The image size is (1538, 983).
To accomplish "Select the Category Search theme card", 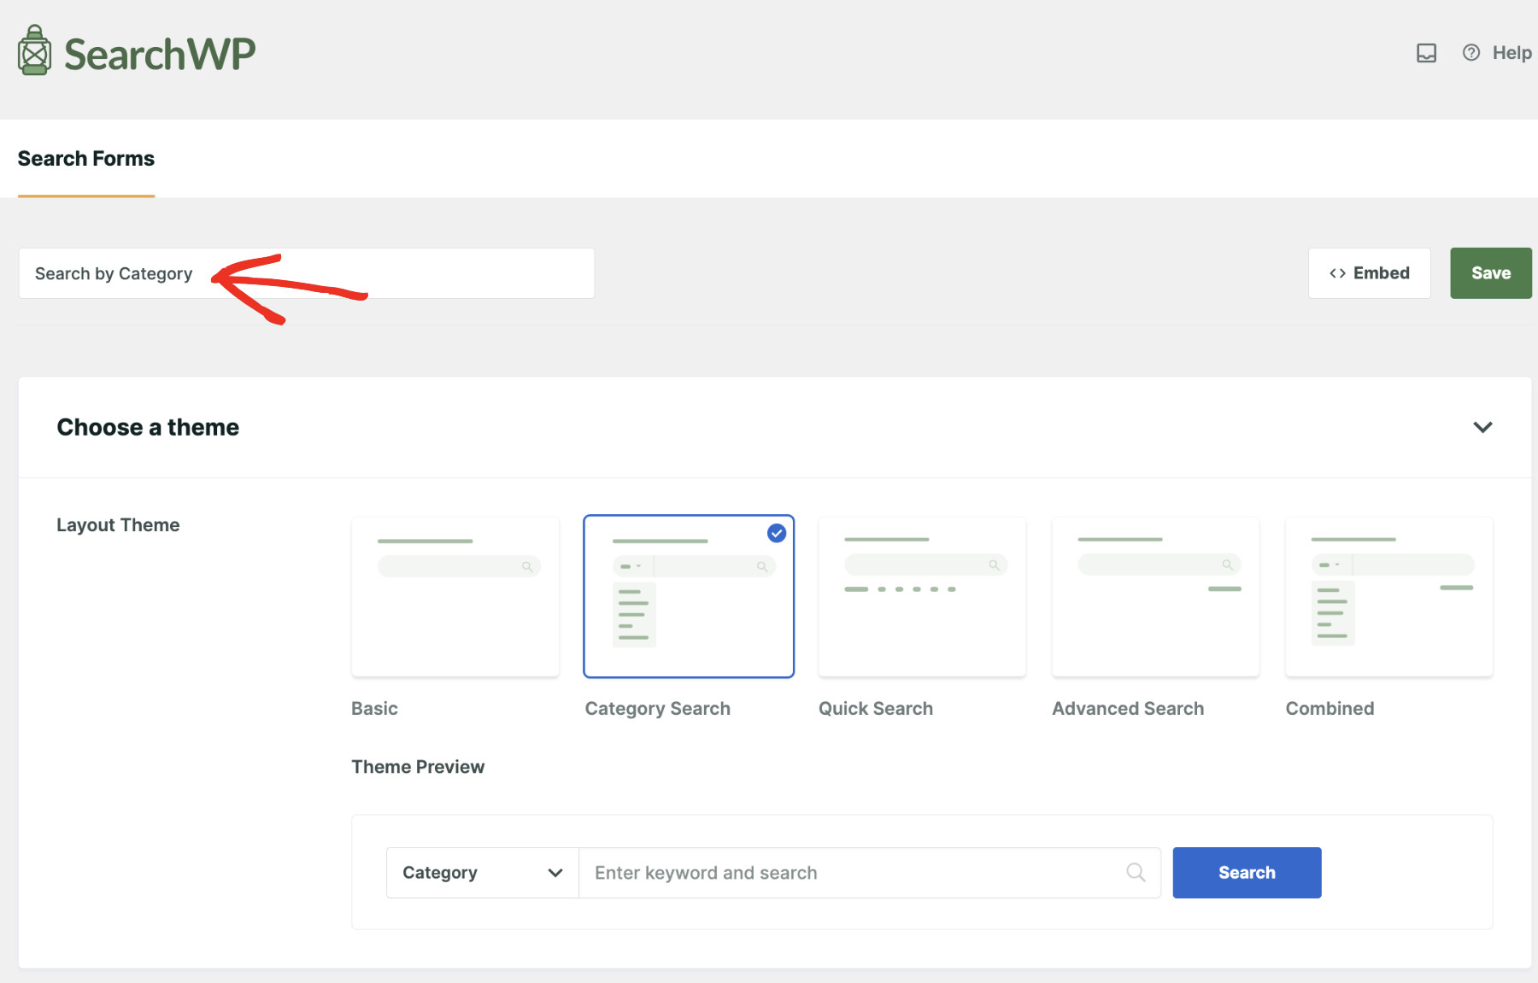I will [x=689, y=595].
